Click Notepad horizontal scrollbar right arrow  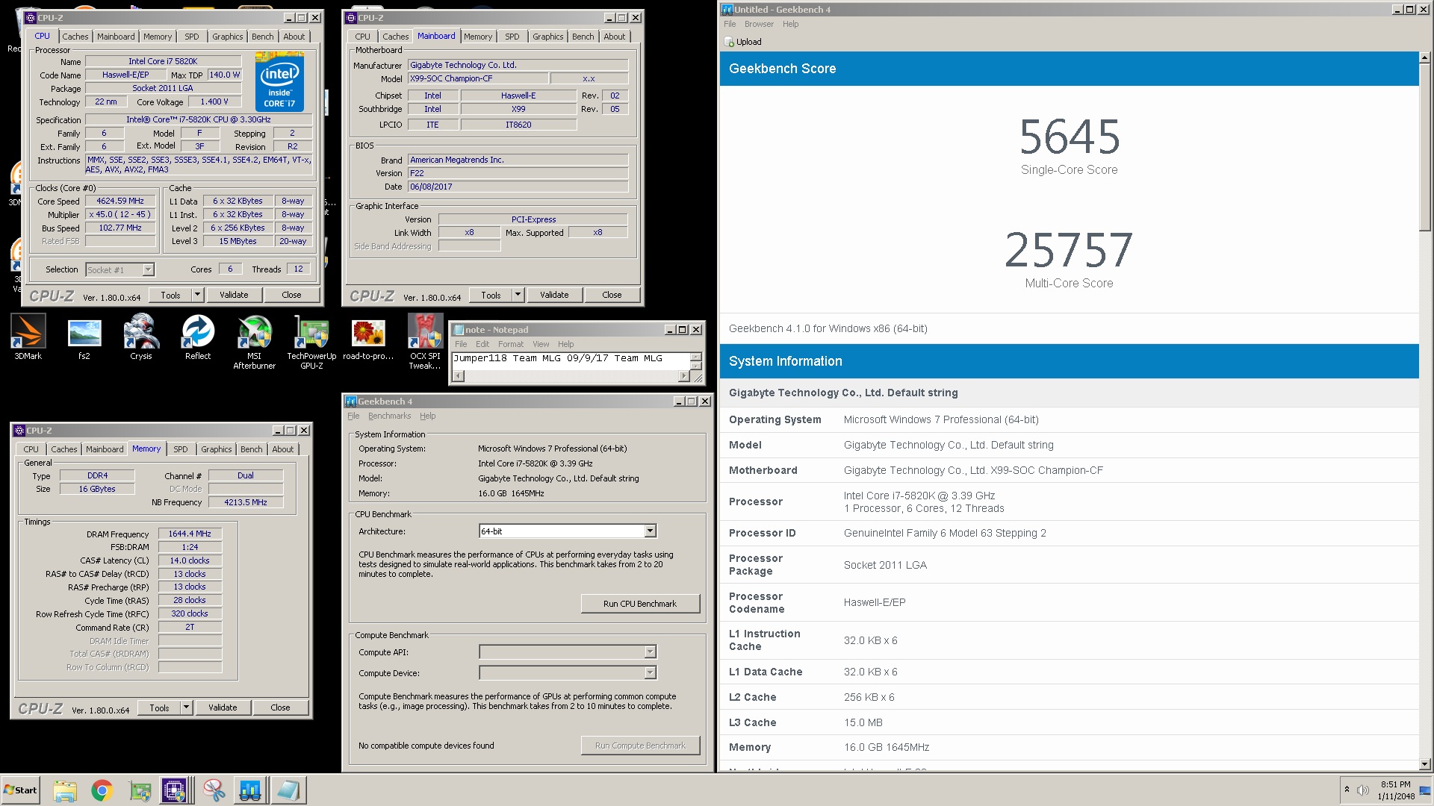click(x=683, y=376)
